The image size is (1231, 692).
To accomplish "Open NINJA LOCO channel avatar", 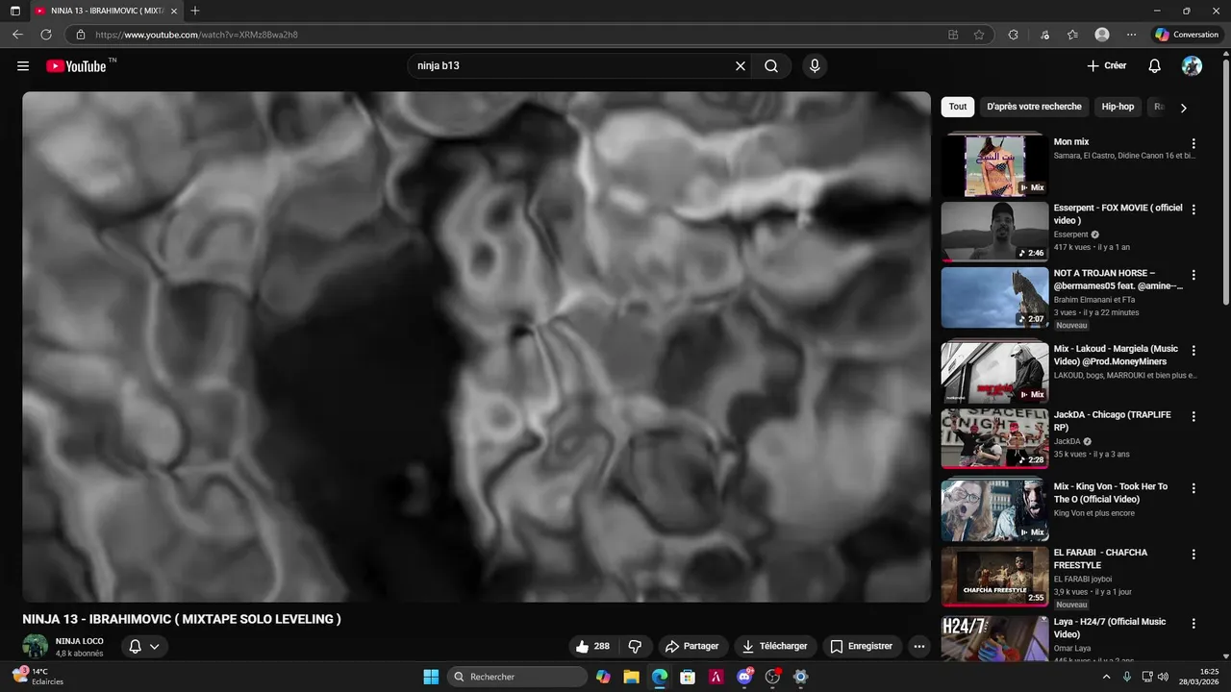I will [36, 647].
